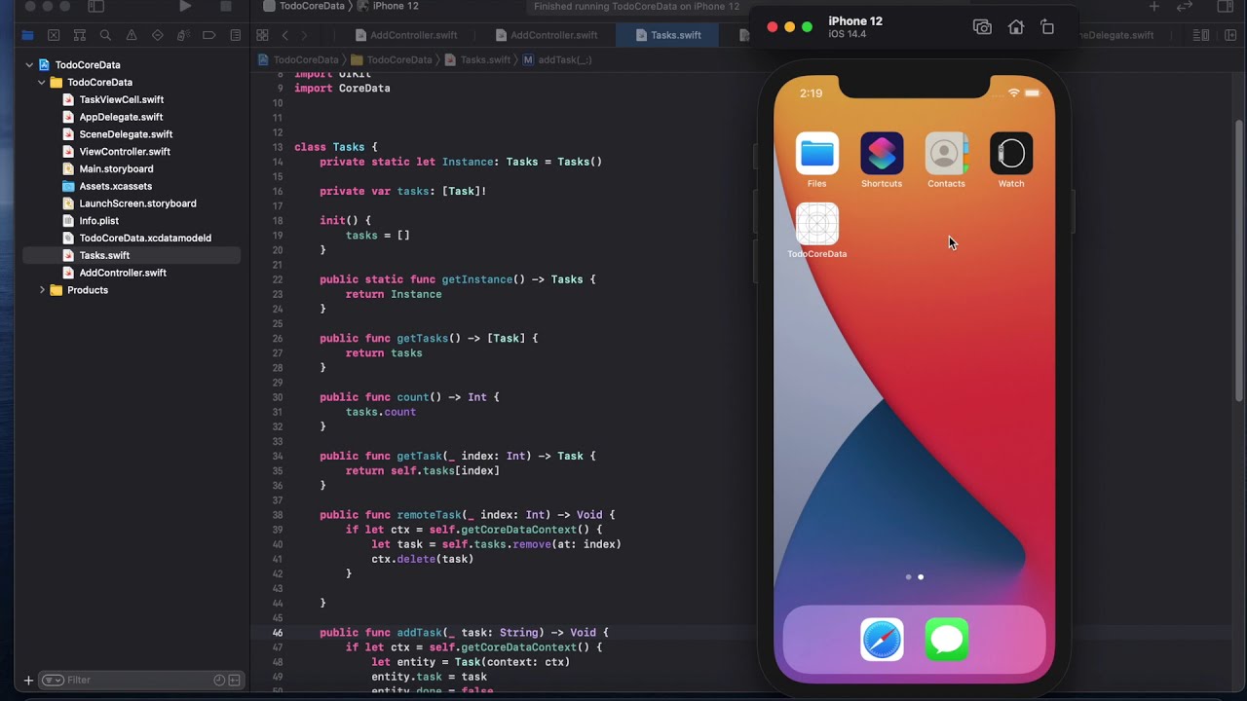Open the Breakpoint navigator icon
Screen dimensions: 1247x701
(x=209, y=35)
